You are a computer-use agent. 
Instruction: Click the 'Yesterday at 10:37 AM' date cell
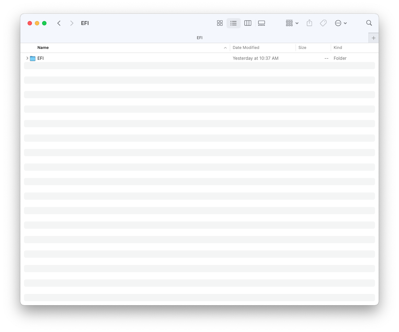click(256, 58)
